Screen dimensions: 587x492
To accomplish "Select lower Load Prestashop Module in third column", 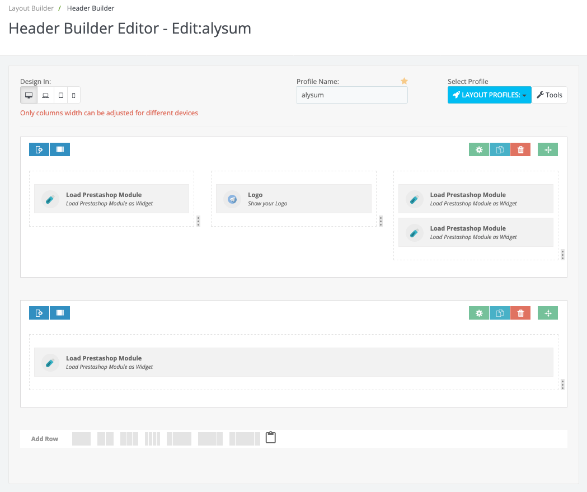I will (476, 232).
